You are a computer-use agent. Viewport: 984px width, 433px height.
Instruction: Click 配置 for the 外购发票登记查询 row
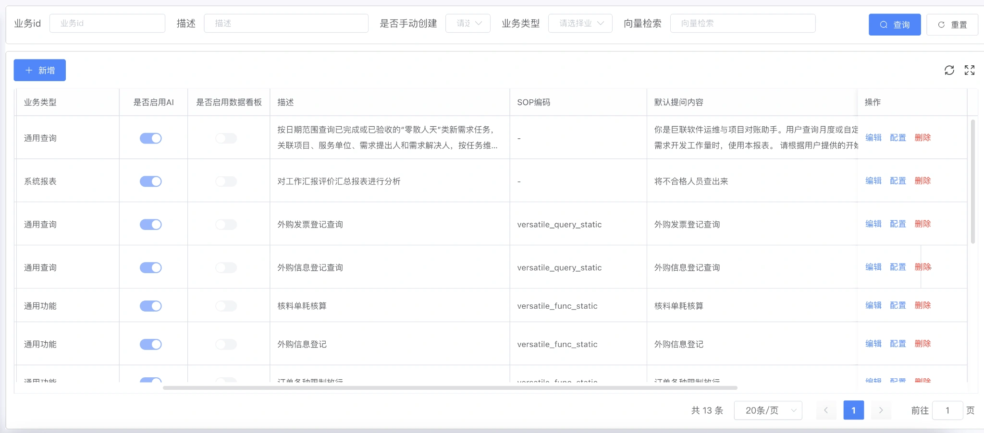(898, 224)
